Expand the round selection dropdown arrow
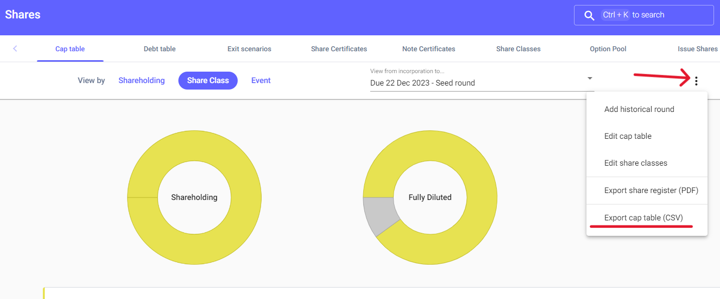This screenshot has width=720, height=299. 589,79
